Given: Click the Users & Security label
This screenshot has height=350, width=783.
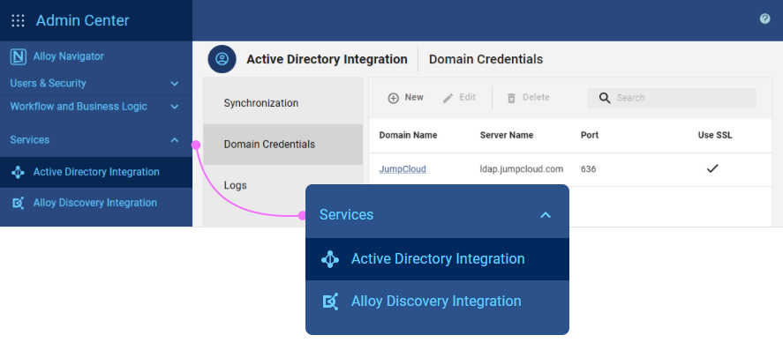Looking at the screenshot, I should pyautogui.click(x=48, y=83).
